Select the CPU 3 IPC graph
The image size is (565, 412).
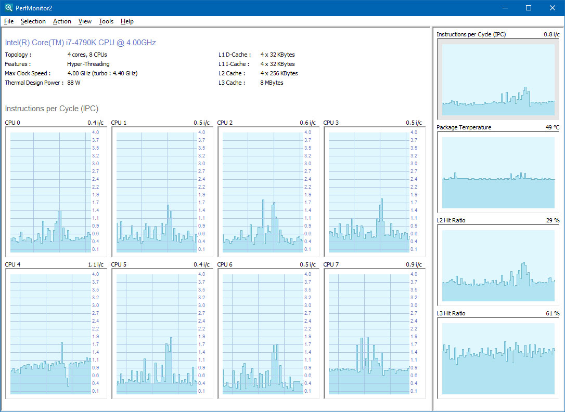(x=369, y=192)
